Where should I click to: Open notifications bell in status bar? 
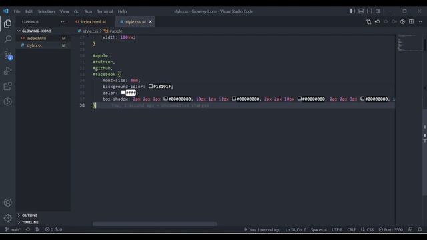tap(420, 229)
